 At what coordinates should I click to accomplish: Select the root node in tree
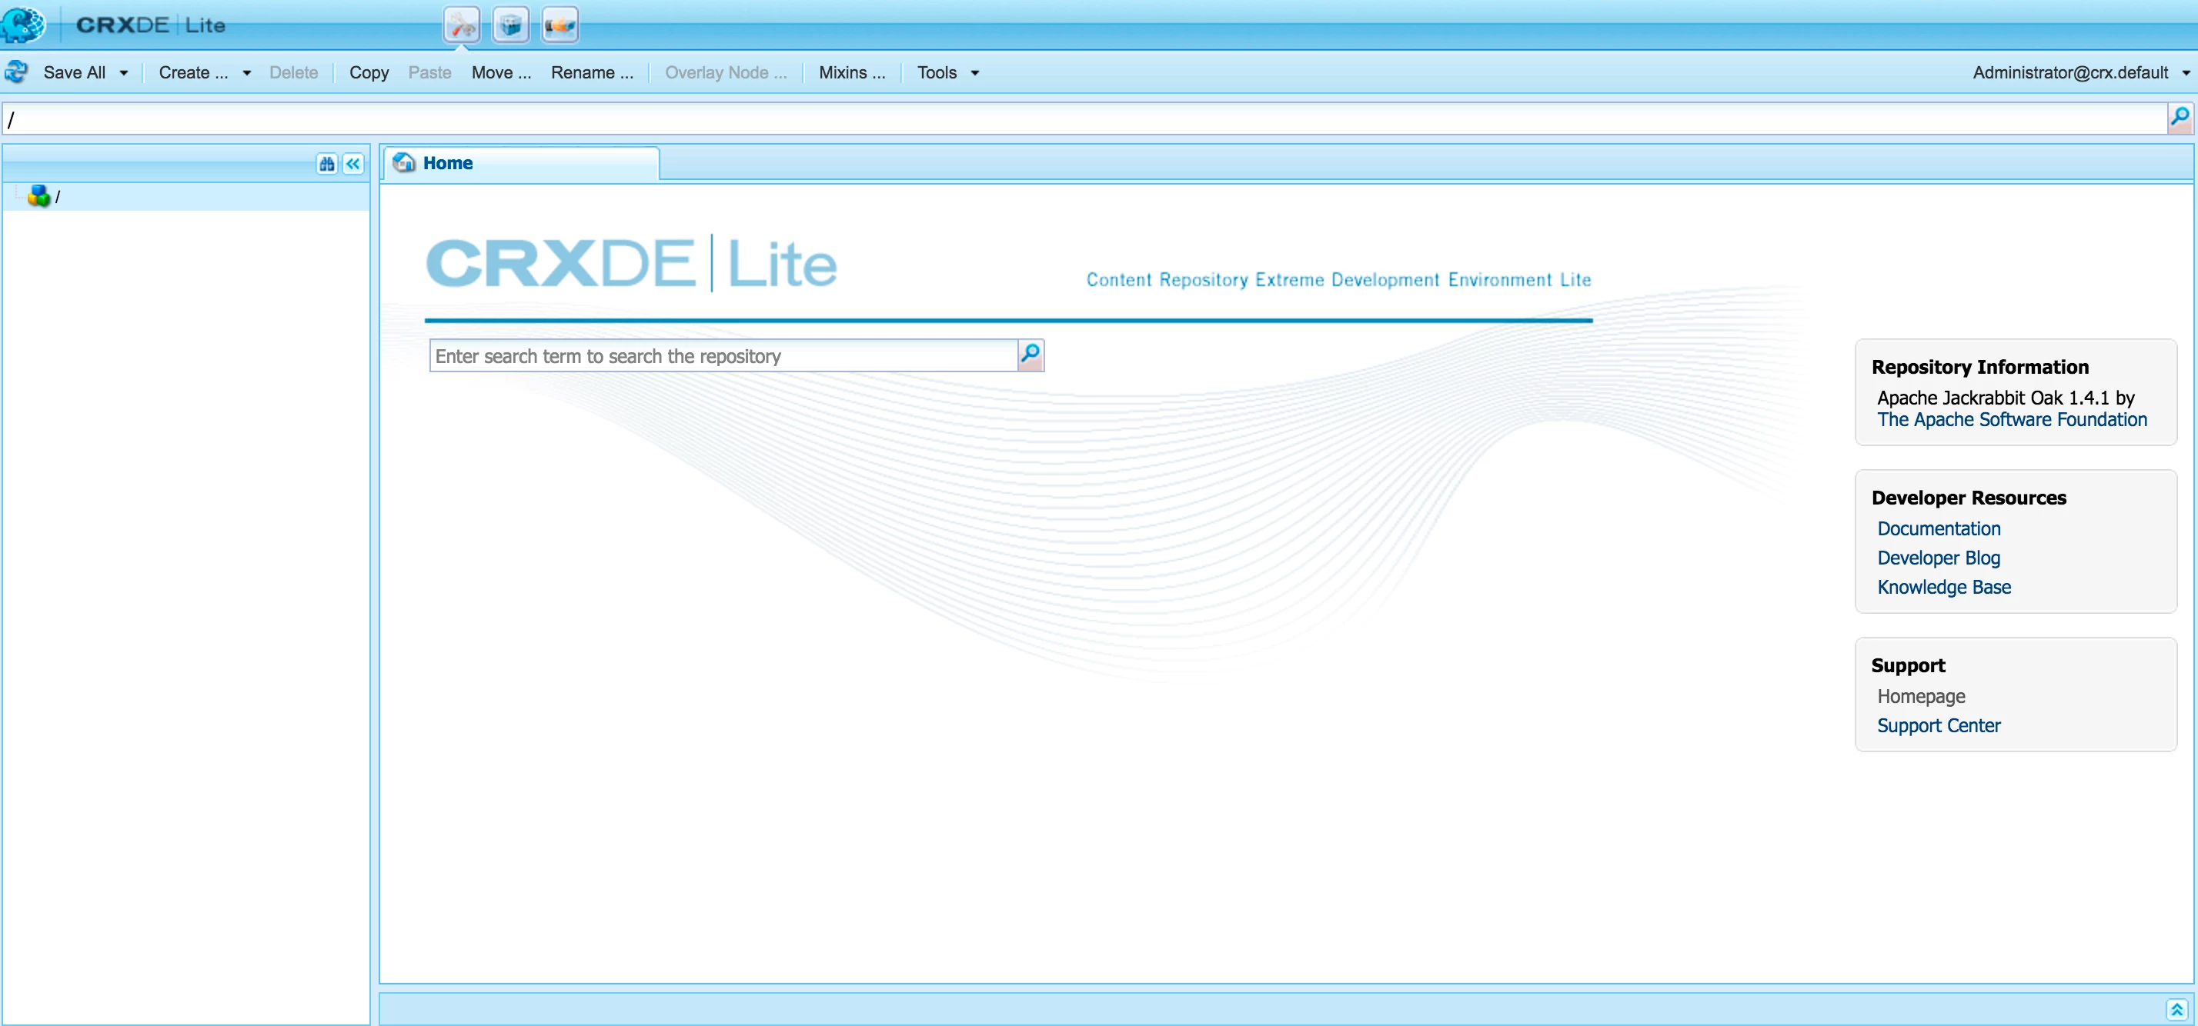click(57, 197)
